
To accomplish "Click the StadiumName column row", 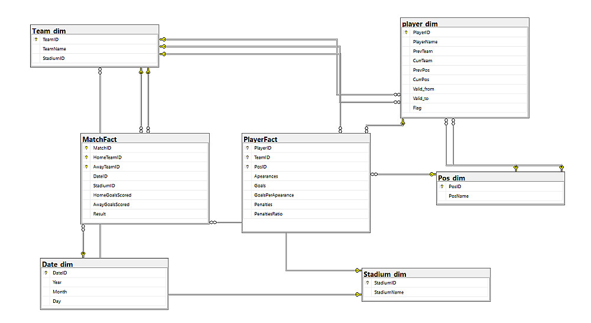I will [426, 292].
